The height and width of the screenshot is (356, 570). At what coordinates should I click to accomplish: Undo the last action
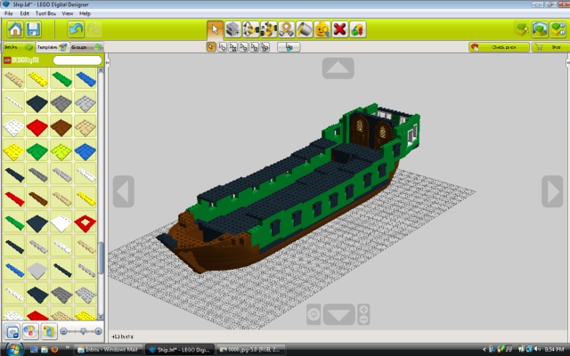click(x=76, y=29)
